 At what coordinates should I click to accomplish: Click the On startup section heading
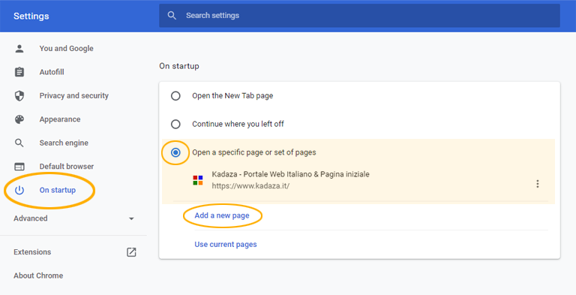[x=179, y=66]
